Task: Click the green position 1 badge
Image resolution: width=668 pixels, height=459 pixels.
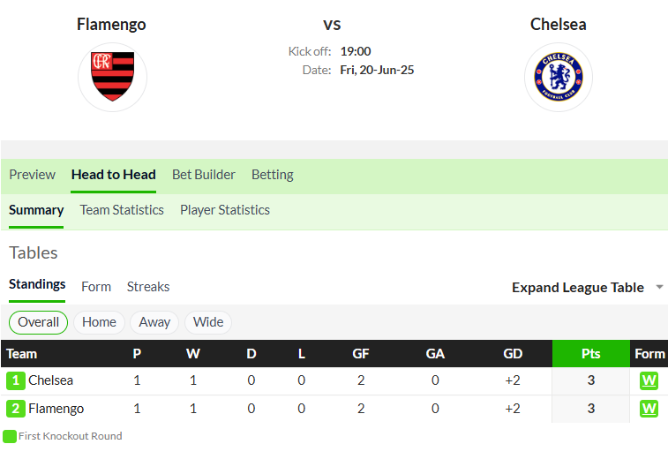Action: [16, 380]
